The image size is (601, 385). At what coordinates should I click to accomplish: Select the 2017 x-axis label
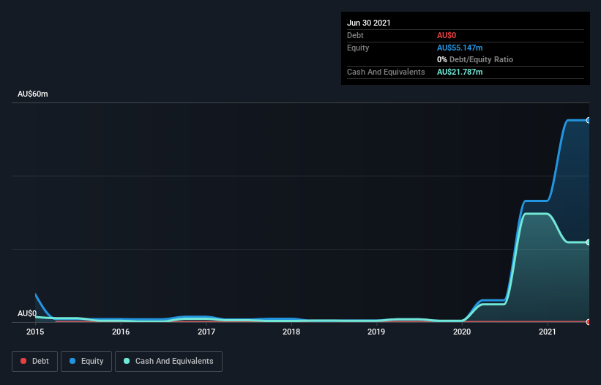(x=206, y=332)
